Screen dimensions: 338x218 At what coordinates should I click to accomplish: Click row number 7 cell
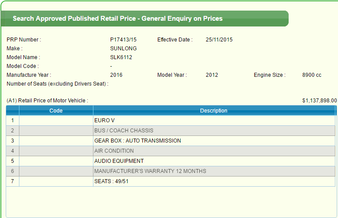13,181
